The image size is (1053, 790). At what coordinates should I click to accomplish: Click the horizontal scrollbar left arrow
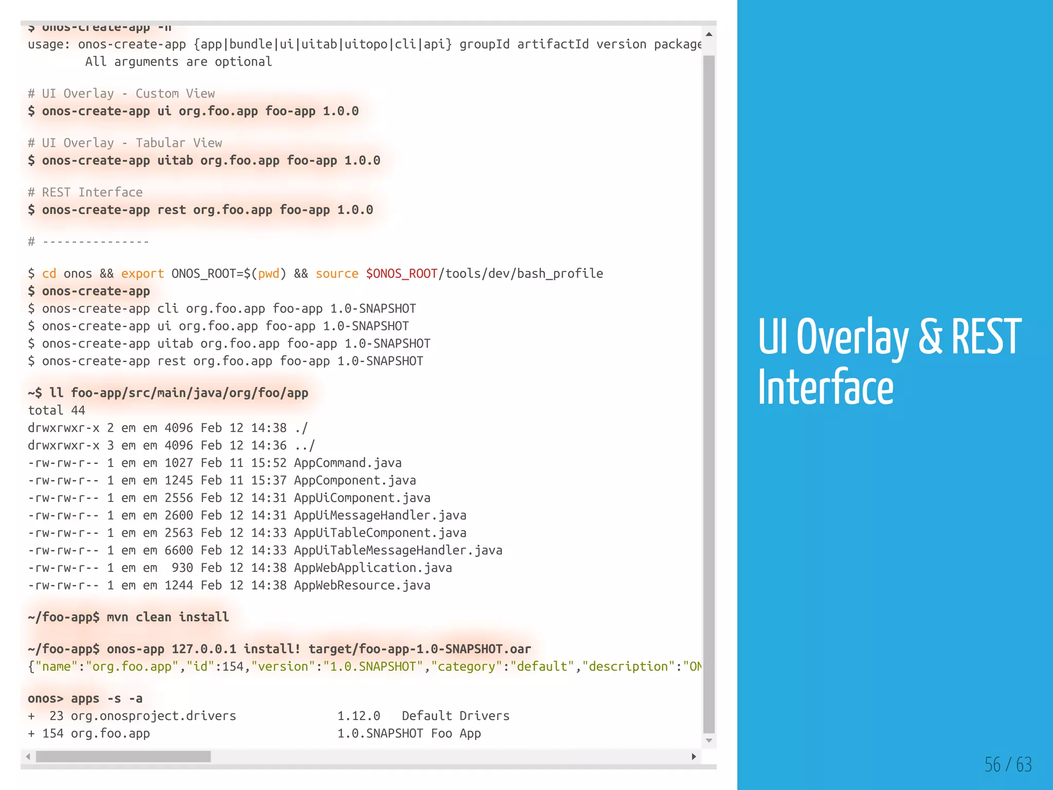point(28,756)
